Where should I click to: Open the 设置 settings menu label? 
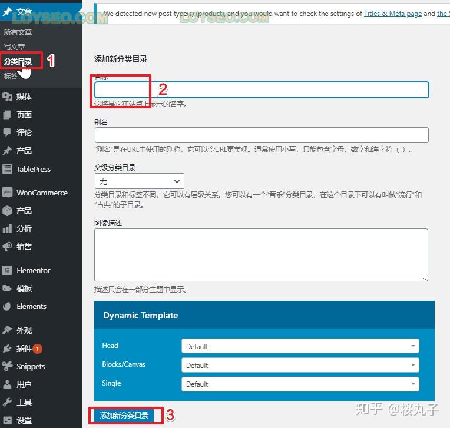pyautogui.click(x=24, y=420)
